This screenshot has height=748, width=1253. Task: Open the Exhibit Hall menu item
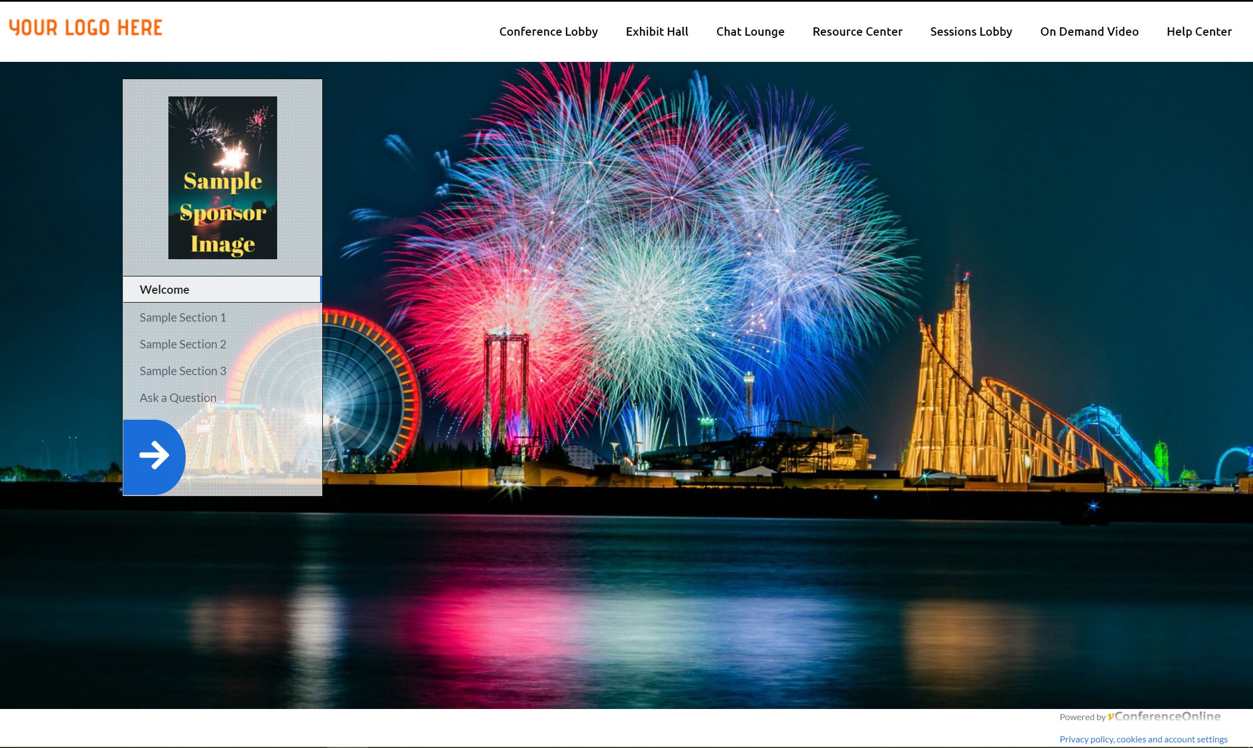coord(657,32)
